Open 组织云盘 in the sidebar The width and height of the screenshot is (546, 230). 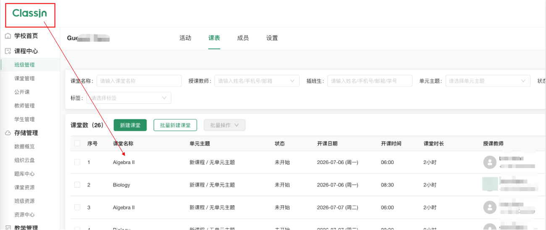click(x=24, y=160)
